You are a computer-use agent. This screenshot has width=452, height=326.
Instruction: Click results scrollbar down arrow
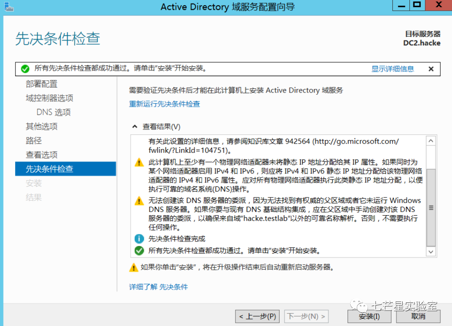point(431,252)
